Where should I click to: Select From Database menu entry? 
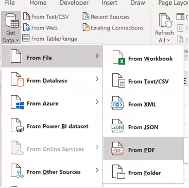coord(52,79)
